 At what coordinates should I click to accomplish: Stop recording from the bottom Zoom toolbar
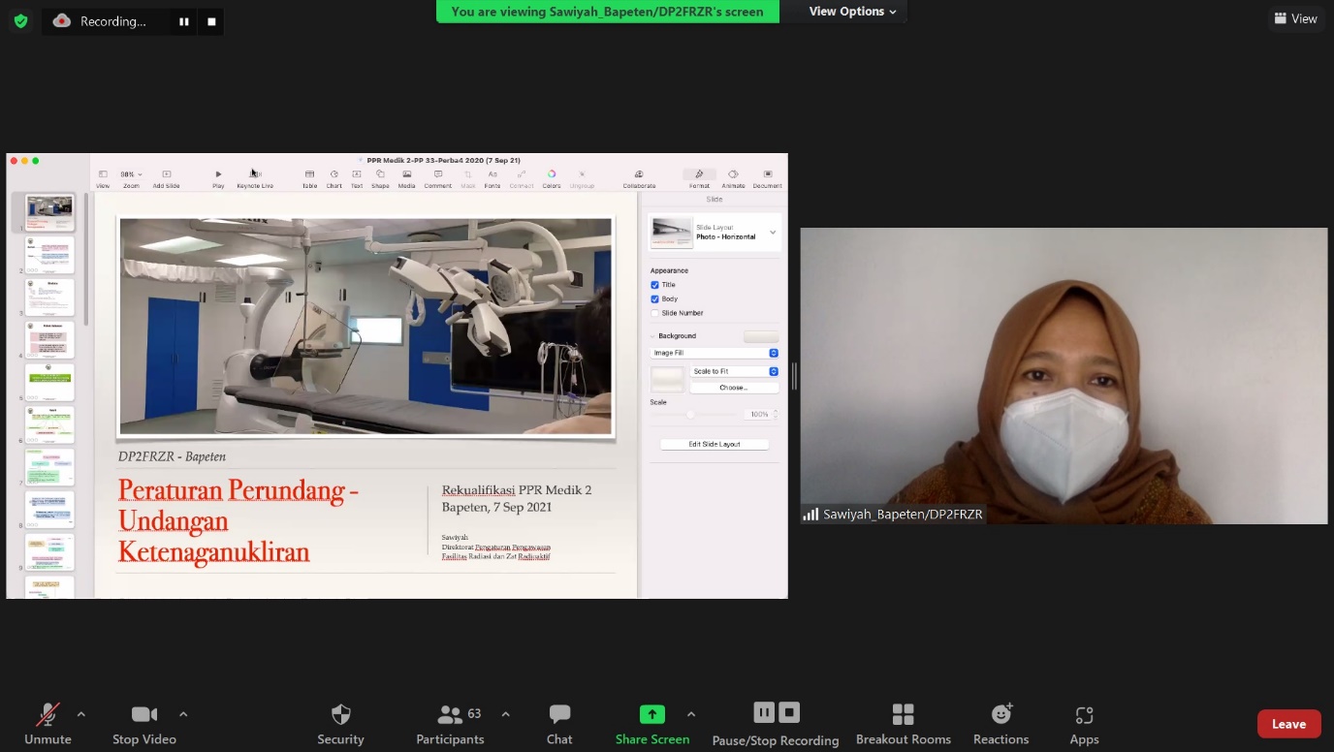coord(789,713)
